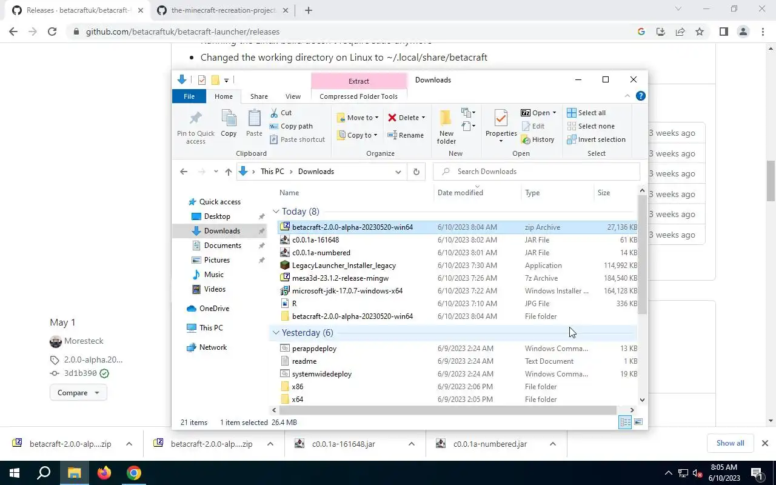Open 2.0.0-alpha tag link
The height and width of the screenshot is (485, 776).
[93, 360]
